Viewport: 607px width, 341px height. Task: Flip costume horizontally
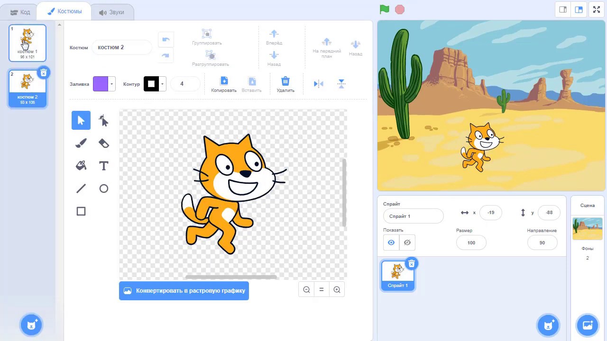click(x=319, y=84)
